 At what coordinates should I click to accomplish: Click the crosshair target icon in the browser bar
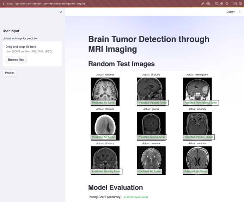click(x=227, y=4)
